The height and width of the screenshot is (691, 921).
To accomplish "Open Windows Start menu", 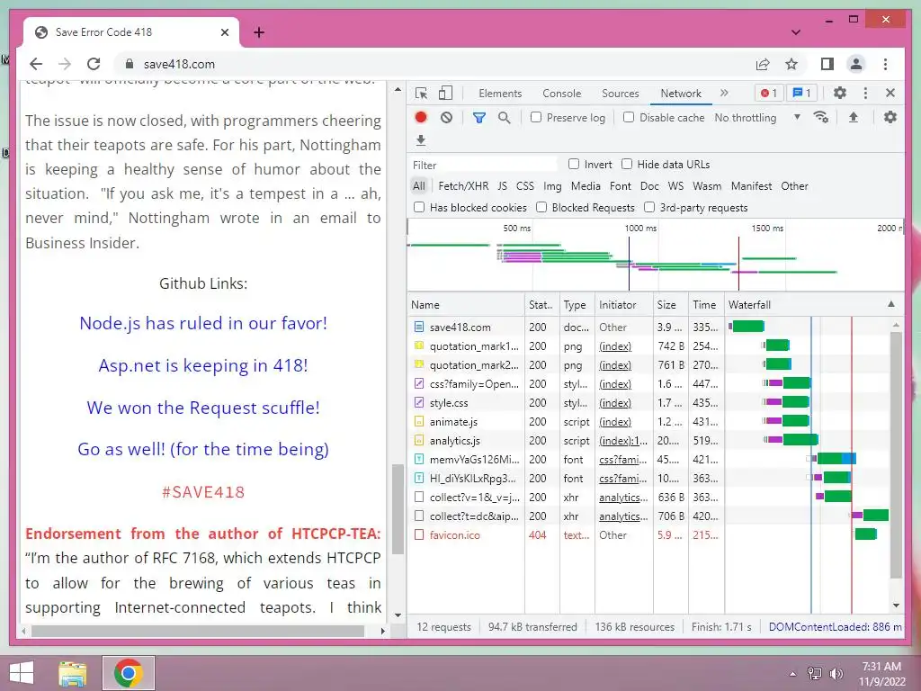I will tap(22, 673).
